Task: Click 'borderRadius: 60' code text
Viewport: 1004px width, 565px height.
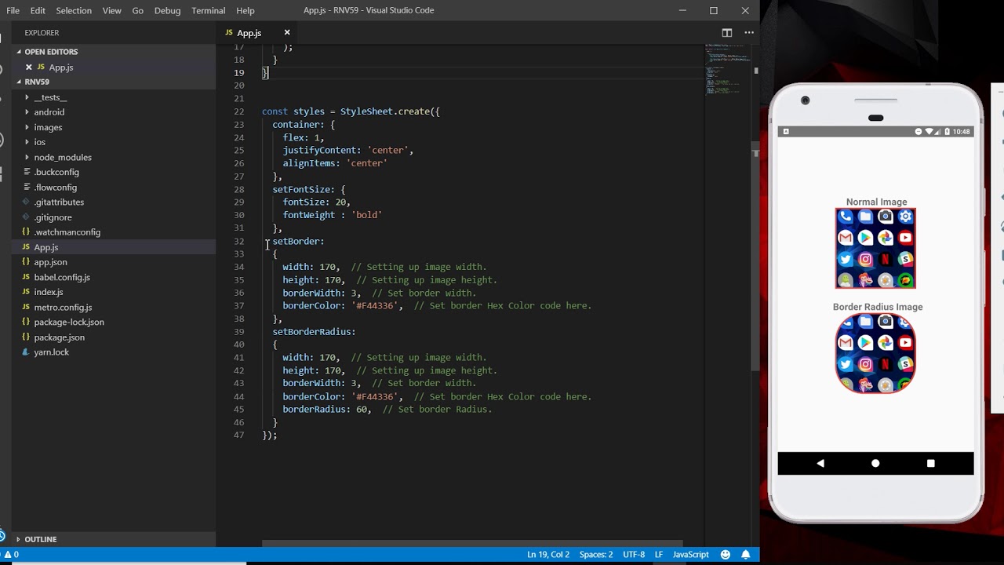Action: [326, 410]
